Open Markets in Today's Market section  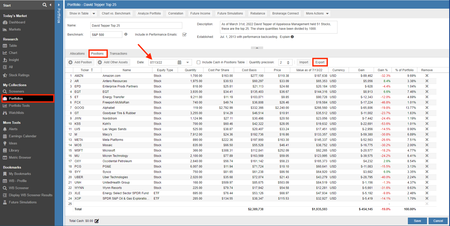click(15, 29)
